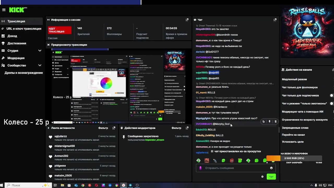
Task: Click heart icon beside uglydarzz follow
Action: click(x=50, y=137)
